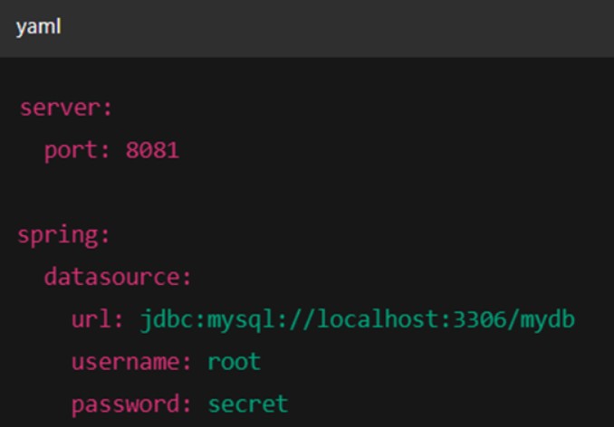Click the password key
The width and height of the screenshot is (614, 427).
point(127,403)
